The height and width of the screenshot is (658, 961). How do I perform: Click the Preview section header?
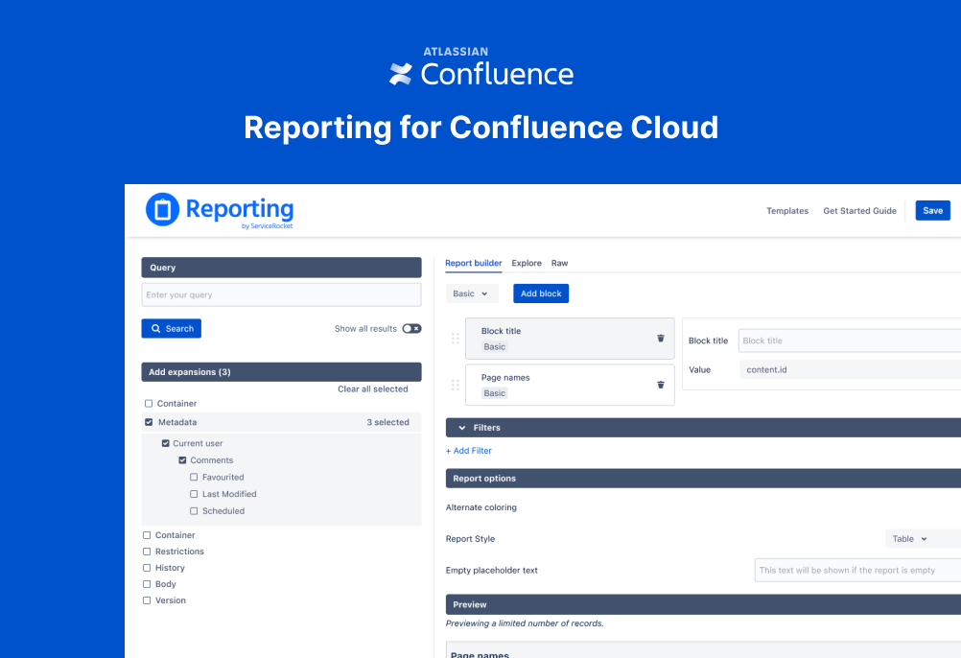point(703,604)
